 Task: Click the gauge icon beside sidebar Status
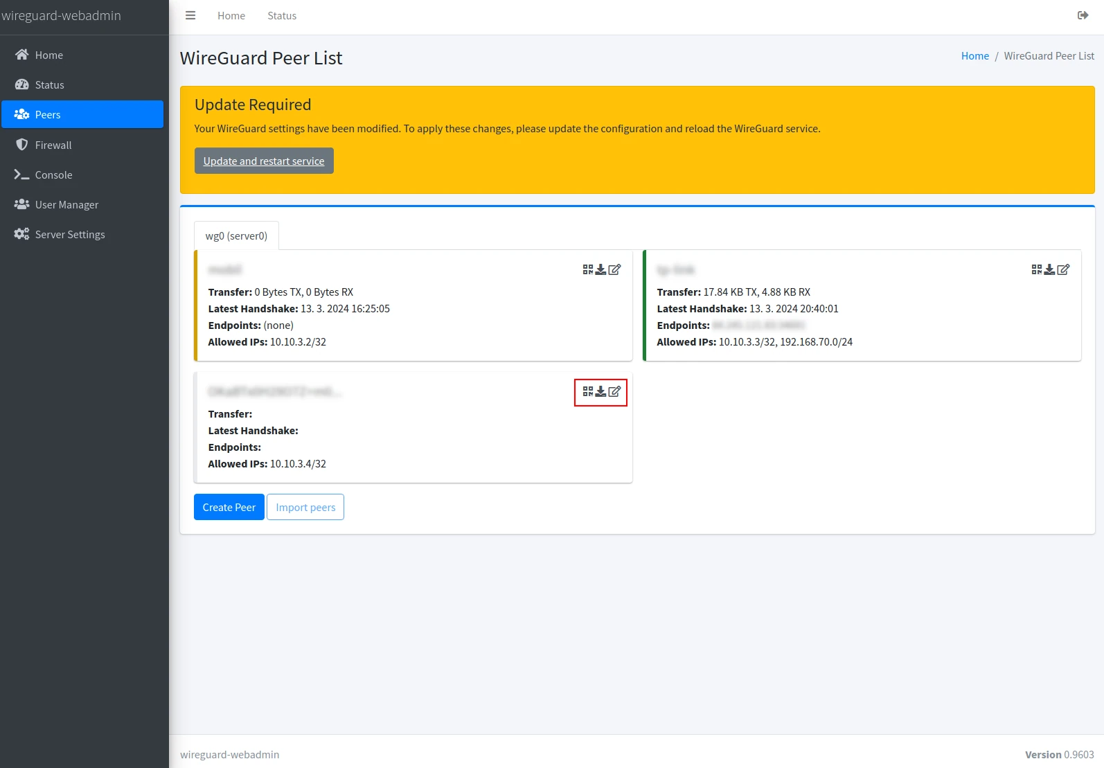coord(21,84)
